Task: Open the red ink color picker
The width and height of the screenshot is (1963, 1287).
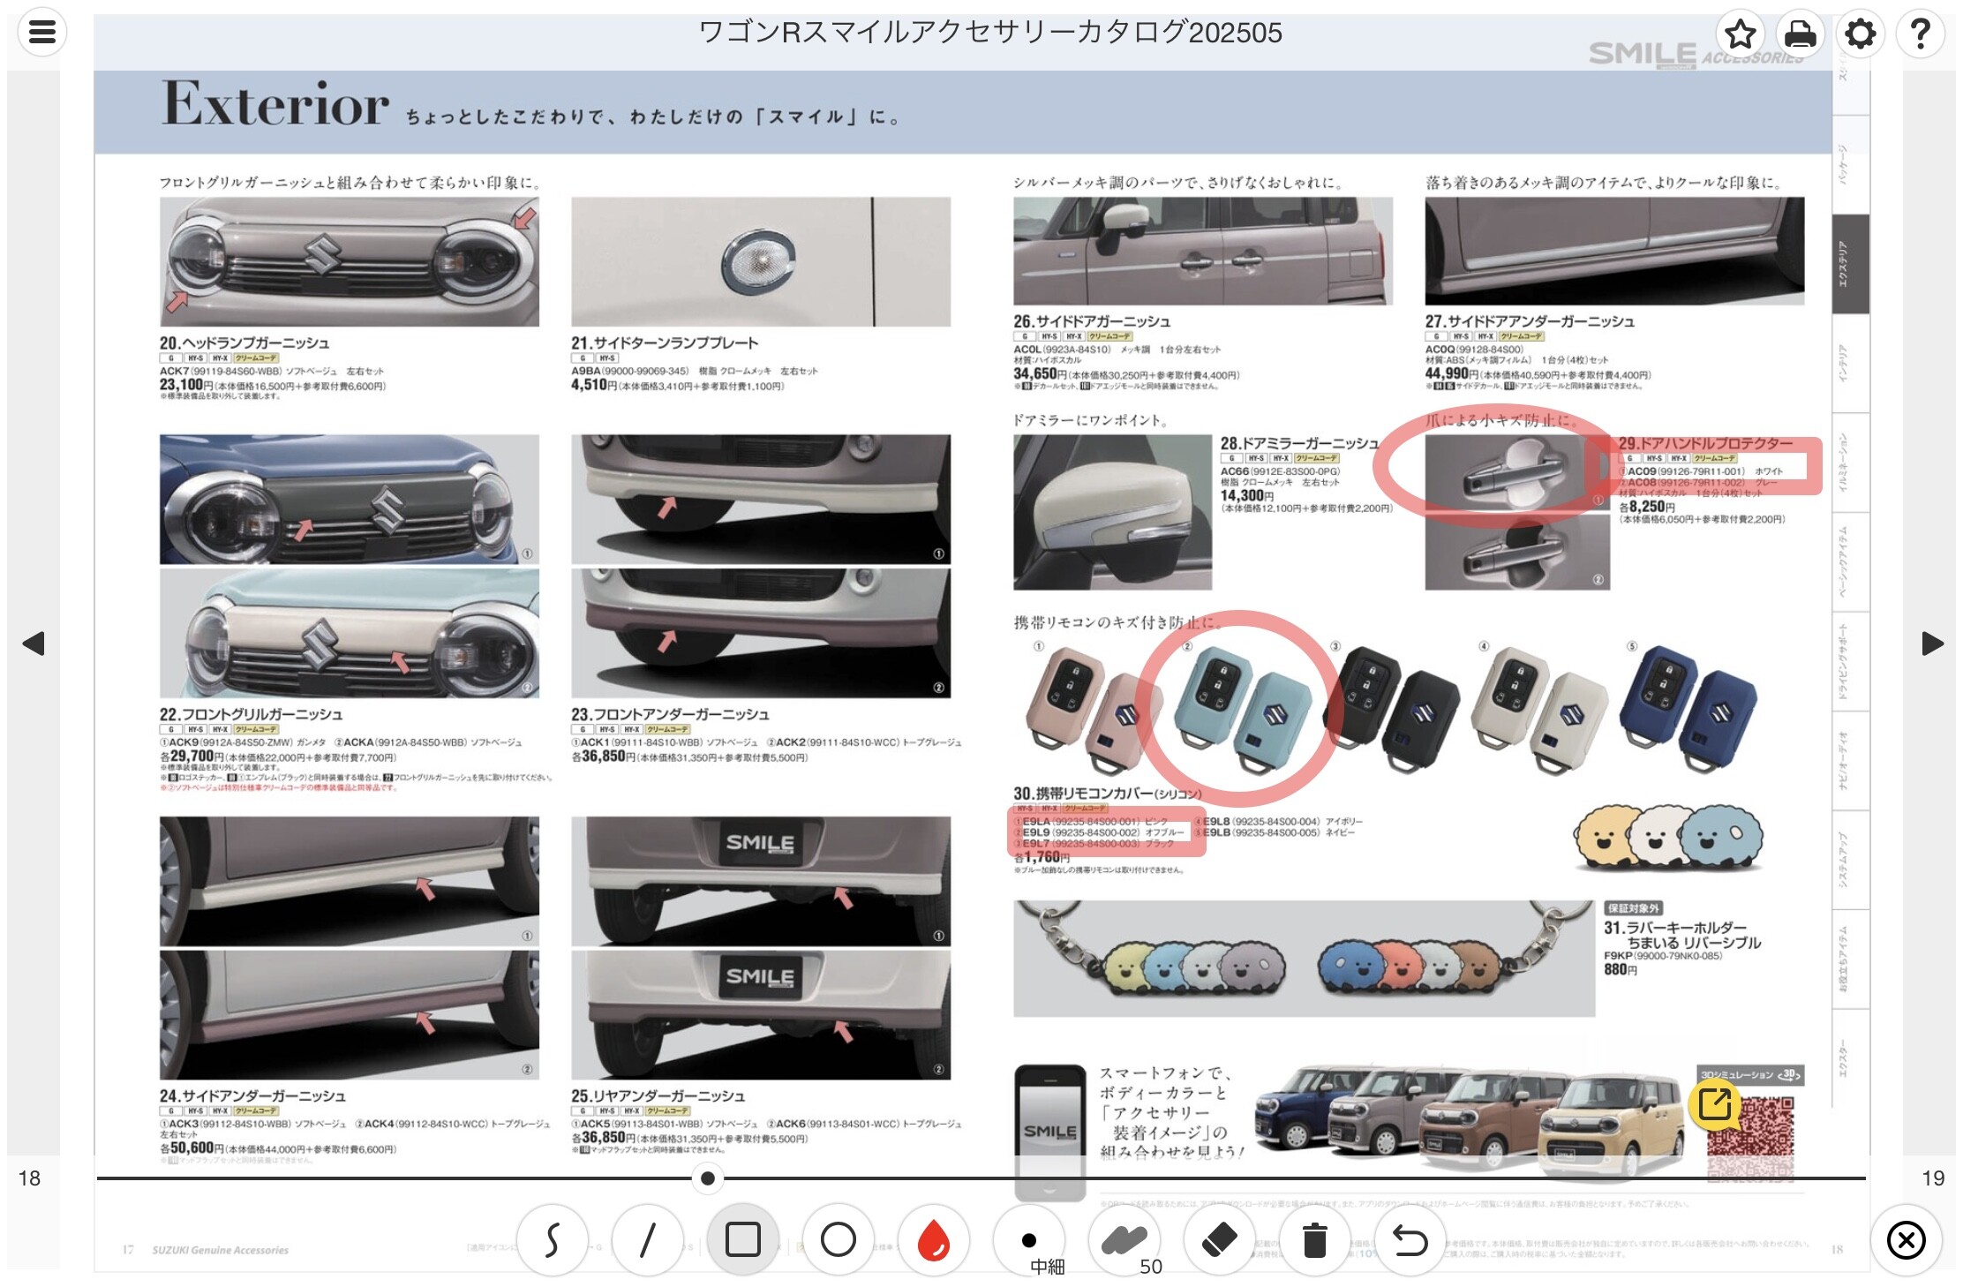Action: (x=934, y=1239)
